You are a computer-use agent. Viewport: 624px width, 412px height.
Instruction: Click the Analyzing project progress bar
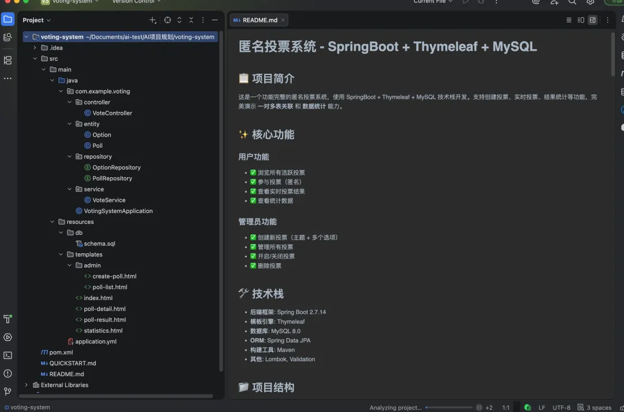click(x=449, y=407)
